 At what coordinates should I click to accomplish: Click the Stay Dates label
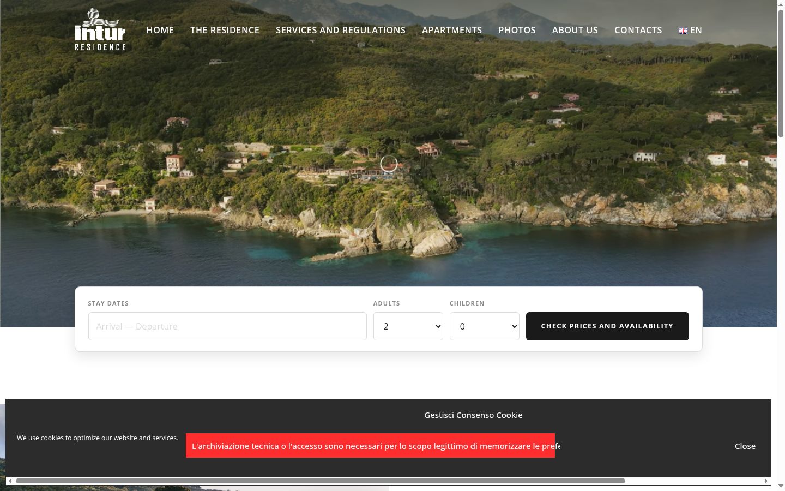coord(108,303)
